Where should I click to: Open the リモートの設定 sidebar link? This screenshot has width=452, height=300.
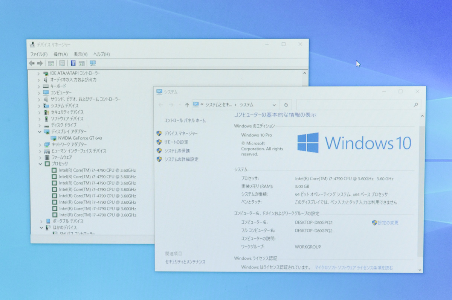coord(176,142)
